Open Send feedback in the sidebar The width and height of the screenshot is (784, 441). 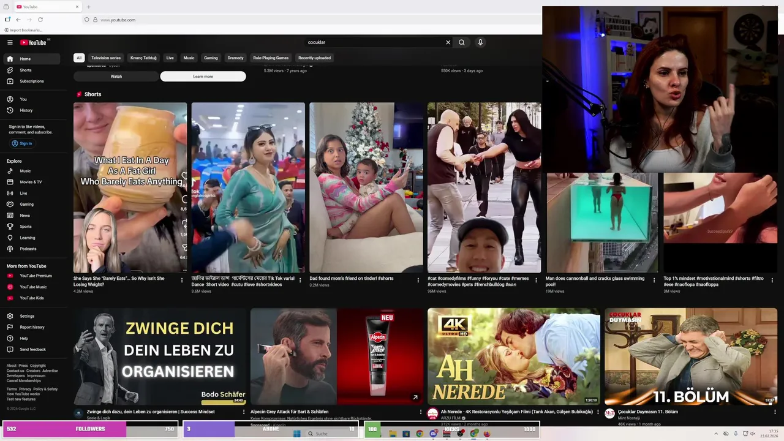[x=33, y=349]
